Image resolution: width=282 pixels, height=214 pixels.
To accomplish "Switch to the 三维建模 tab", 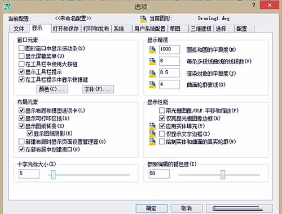I will (201, 29).
